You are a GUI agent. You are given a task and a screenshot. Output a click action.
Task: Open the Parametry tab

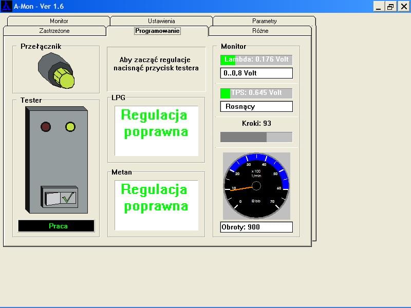(x=264, y=21)
